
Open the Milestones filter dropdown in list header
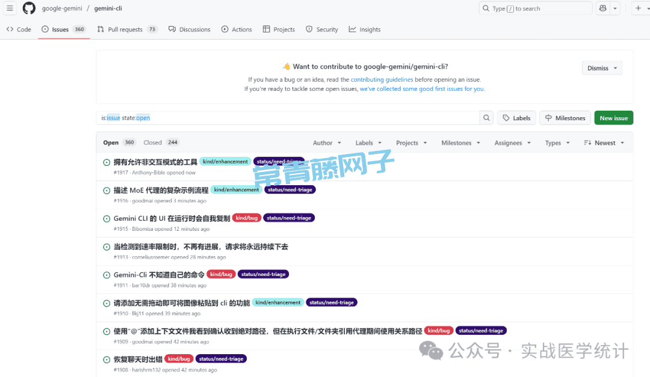[460, 143]
